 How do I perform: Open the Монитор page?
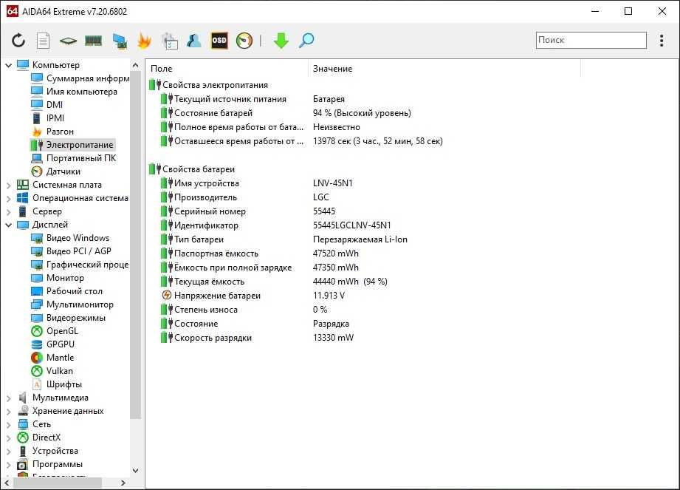pos(58,278)
